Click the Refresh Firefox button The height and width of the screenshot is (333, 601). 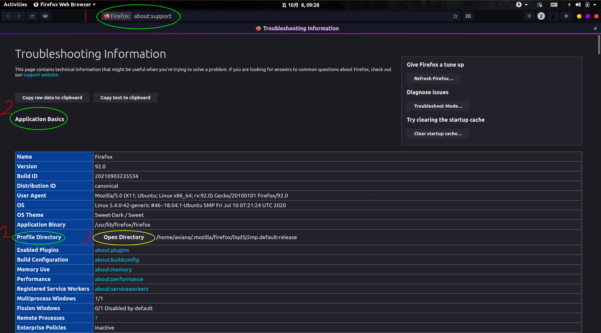click(434, 79)
